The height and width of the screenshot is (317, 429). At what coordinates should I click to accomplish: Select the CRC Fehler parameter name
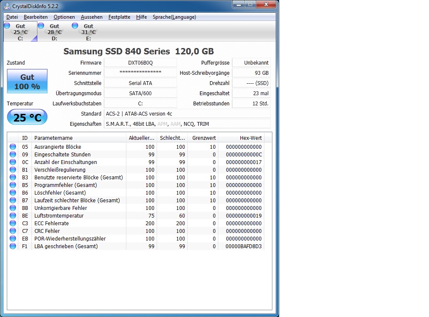pos(47,231)
